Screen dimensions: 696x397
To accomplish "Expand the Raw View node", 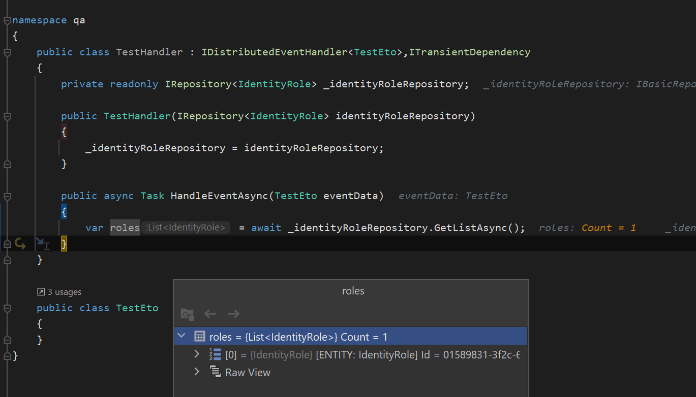I will (x=197, y=372).
